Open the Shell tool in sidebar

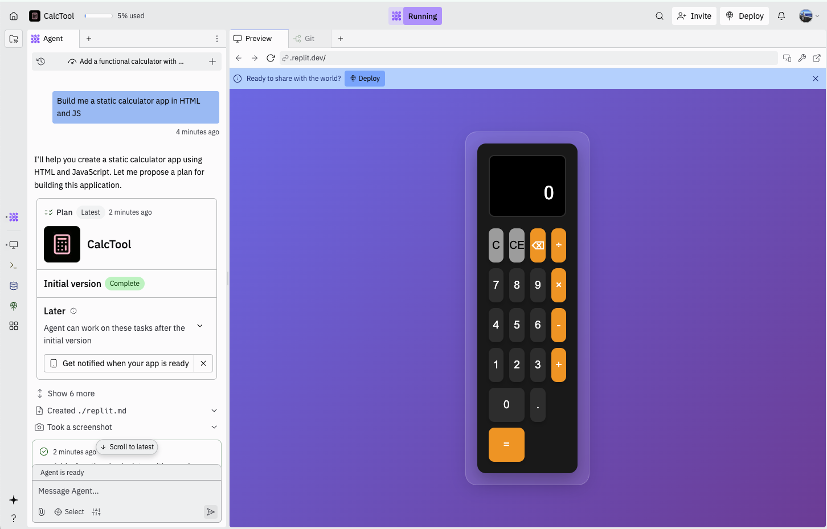pos(14,265)
